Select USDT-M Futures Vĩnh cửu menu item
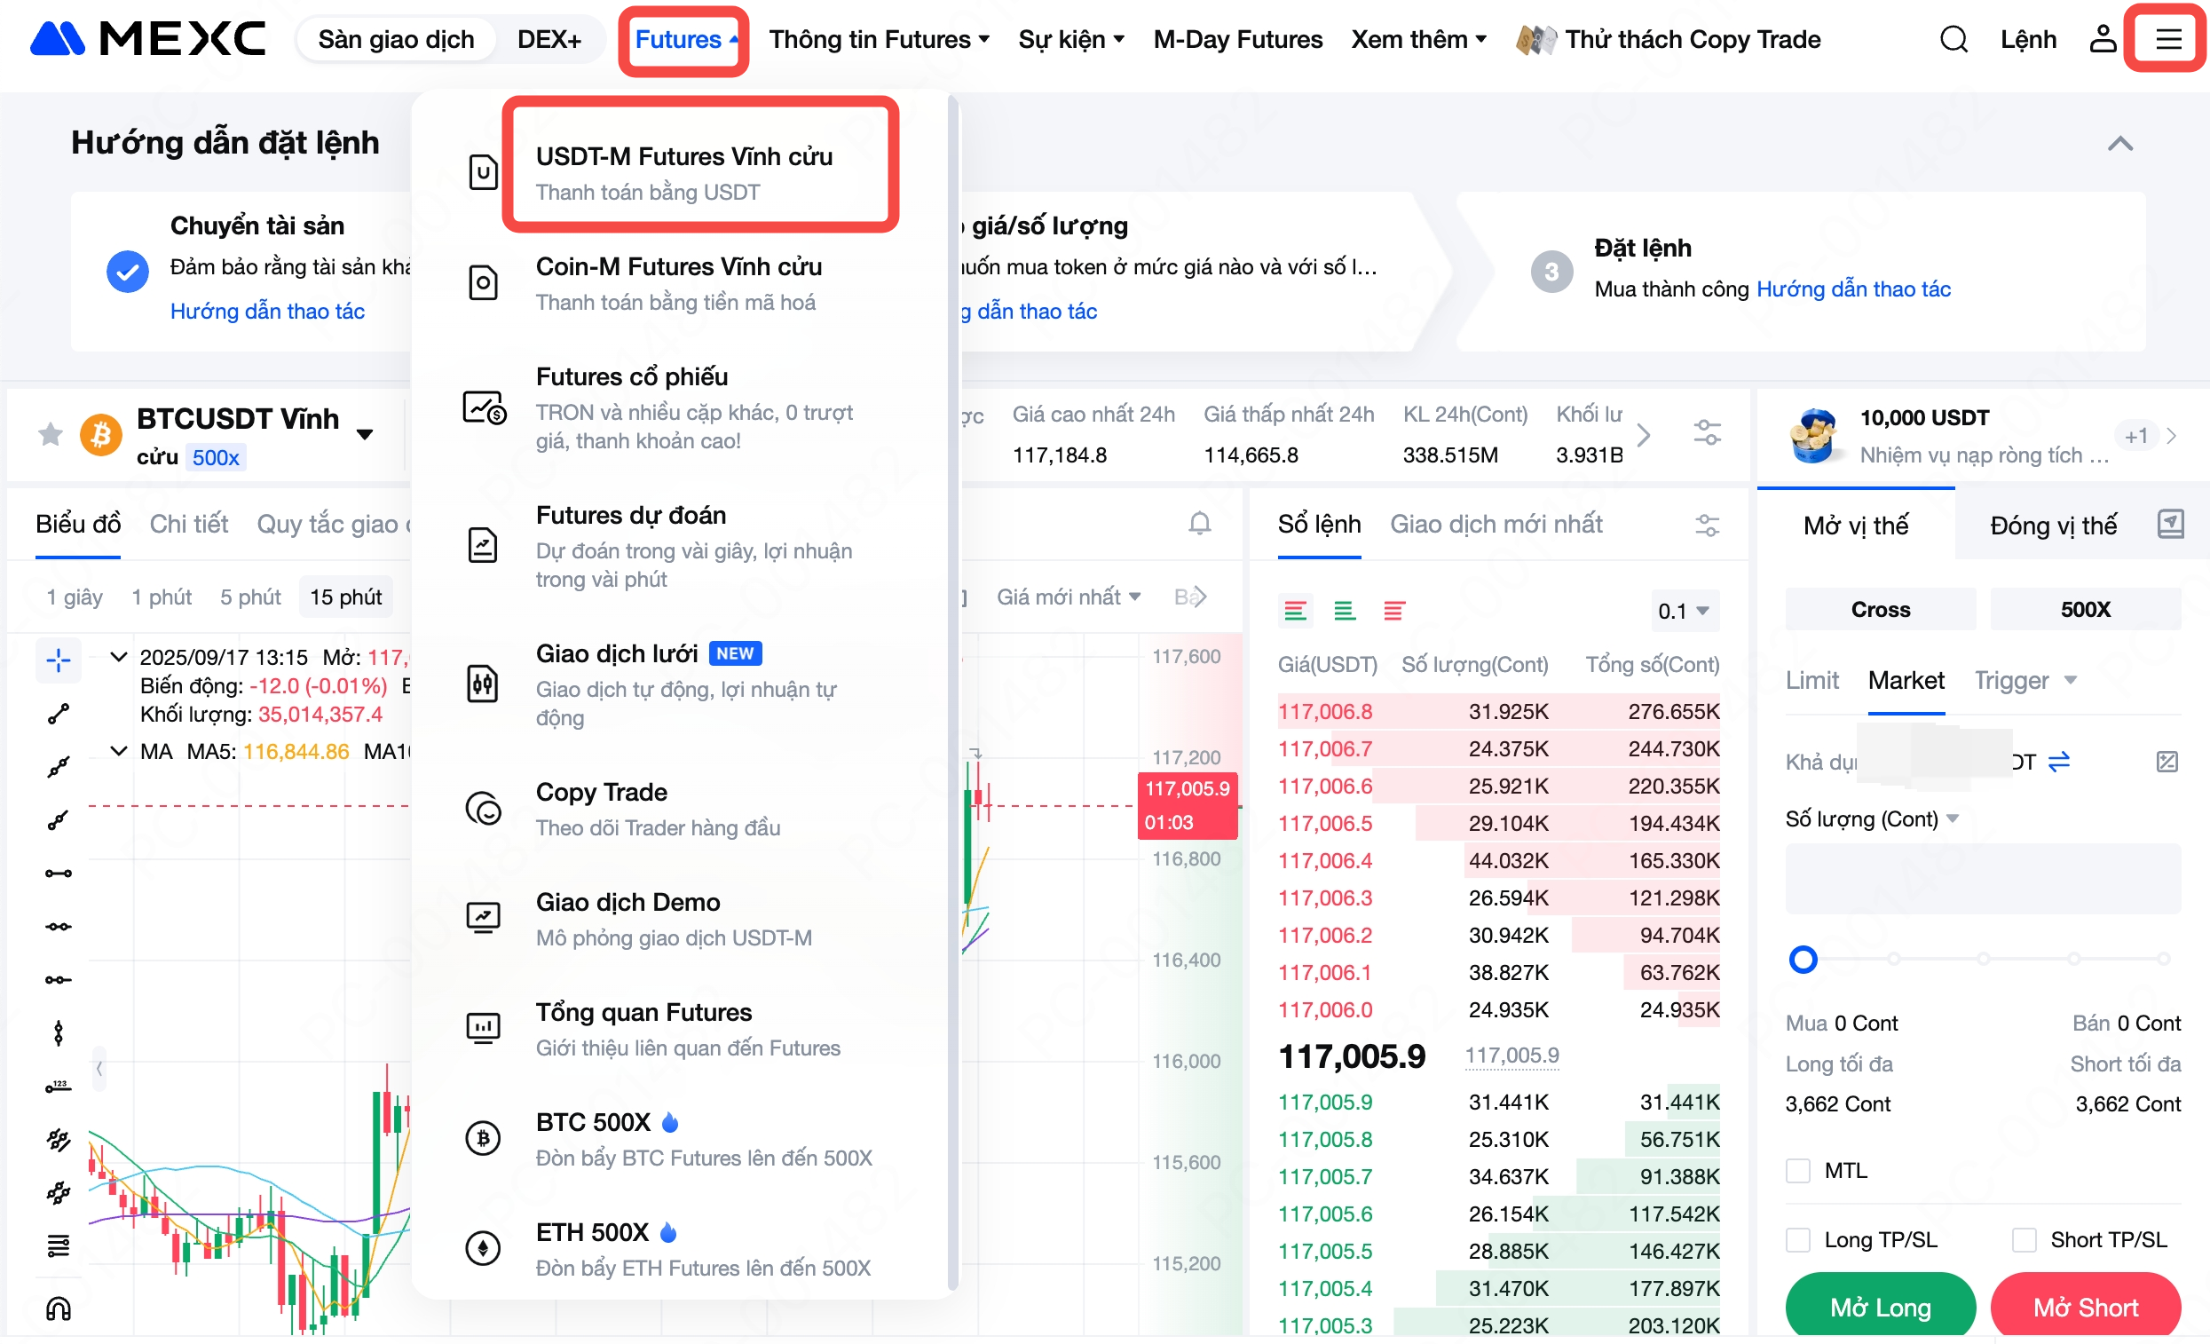Image resolution: width=2210 pixels, height=1344 pixels. coord(683,172)
